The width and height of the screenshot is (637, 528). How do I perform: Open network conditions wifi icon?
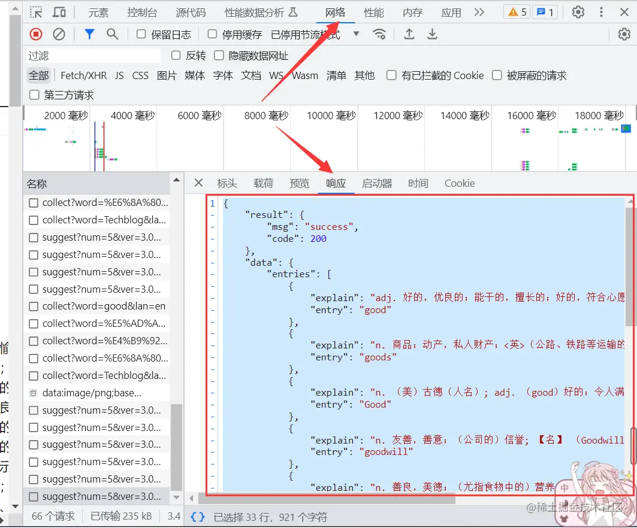click(x=379, y=34)
